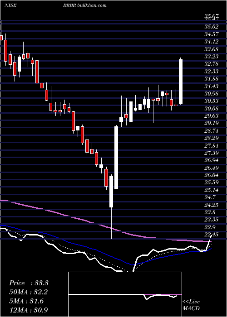Select the 34.57 price axis label
Viewport: 227px width, 317px height.
pyautogui.click(x=211, y=34)
